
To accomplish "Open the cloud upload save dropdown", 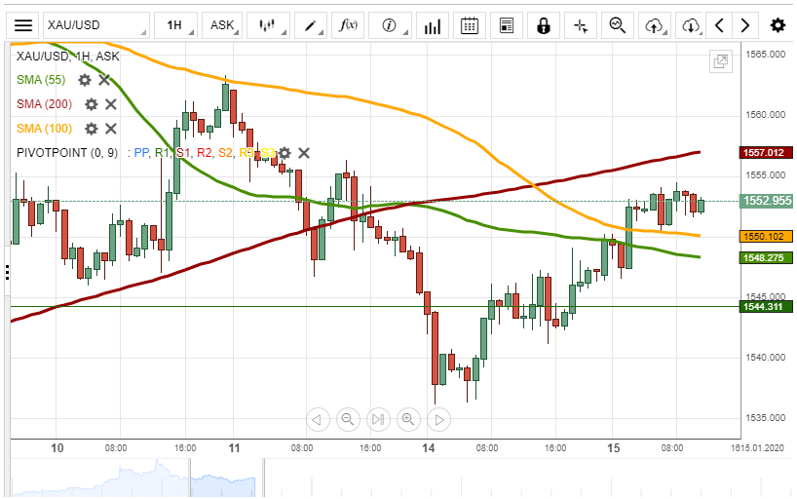I will (655, 25).
